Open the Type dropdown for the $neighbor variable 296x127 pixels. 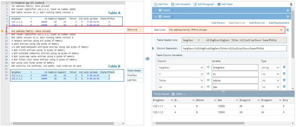(278, 67)
